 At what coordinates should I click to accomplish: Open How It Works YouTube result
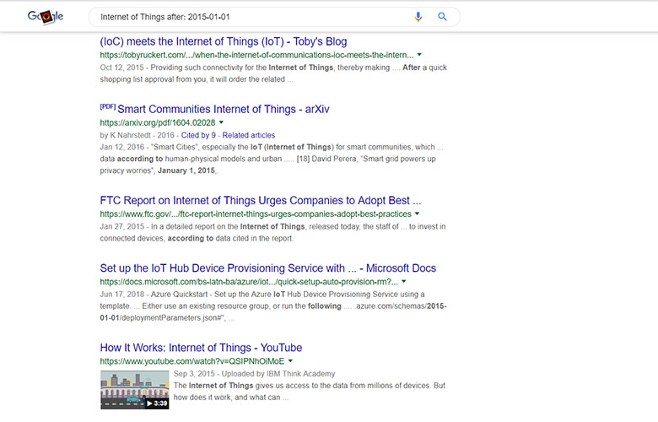tap(201, 348)
